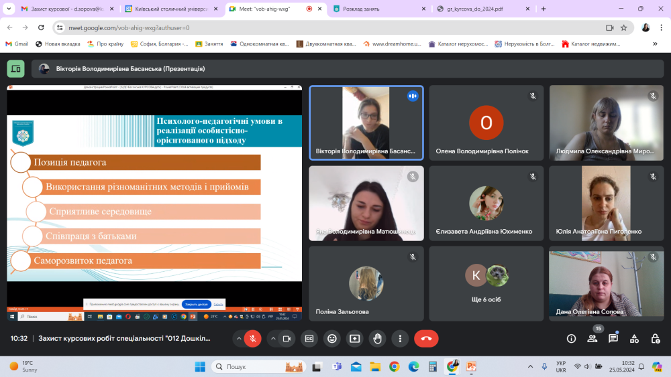Open Новая вкладка bookmark

click(58, 44)
